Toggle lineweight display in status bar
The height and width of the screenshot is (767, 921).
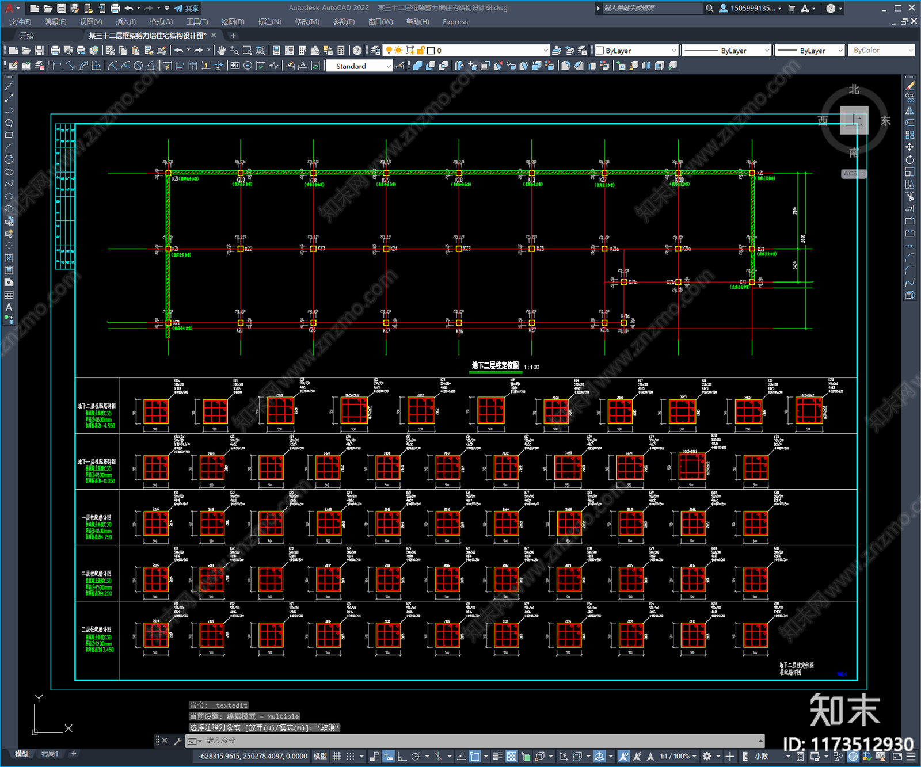(498, 756)
